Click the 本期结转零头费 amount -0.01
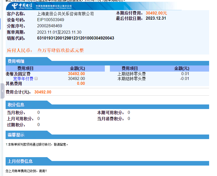 [x=184, y=79]
